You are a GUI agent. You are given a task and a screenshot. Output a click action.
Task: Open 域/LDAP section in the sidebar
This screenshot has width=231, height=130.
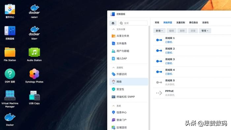(x=129, y=58)
